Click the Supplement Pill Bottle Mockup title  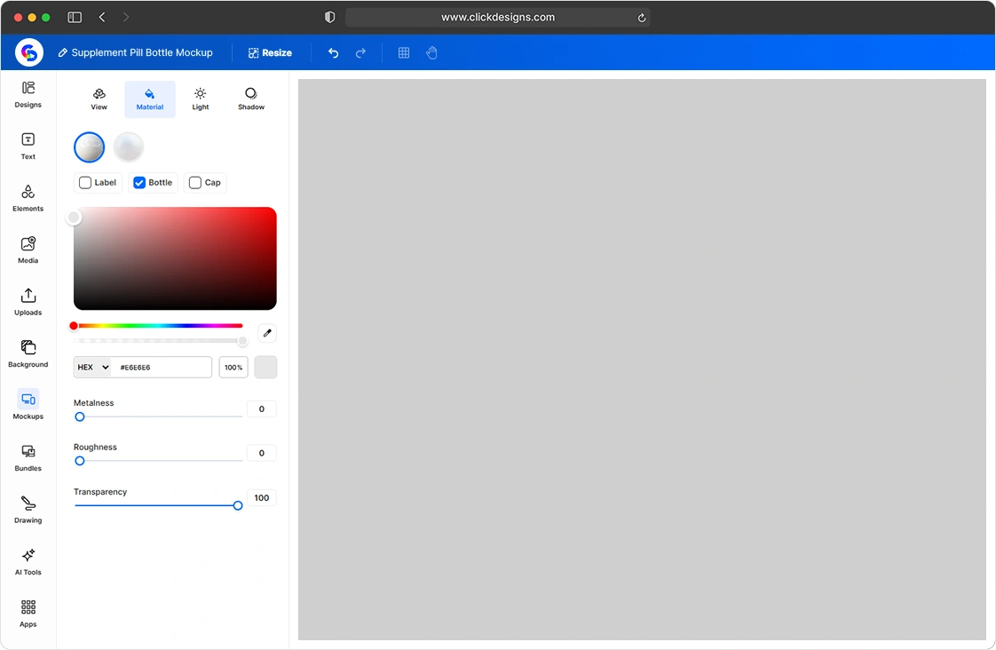point(142,52)
